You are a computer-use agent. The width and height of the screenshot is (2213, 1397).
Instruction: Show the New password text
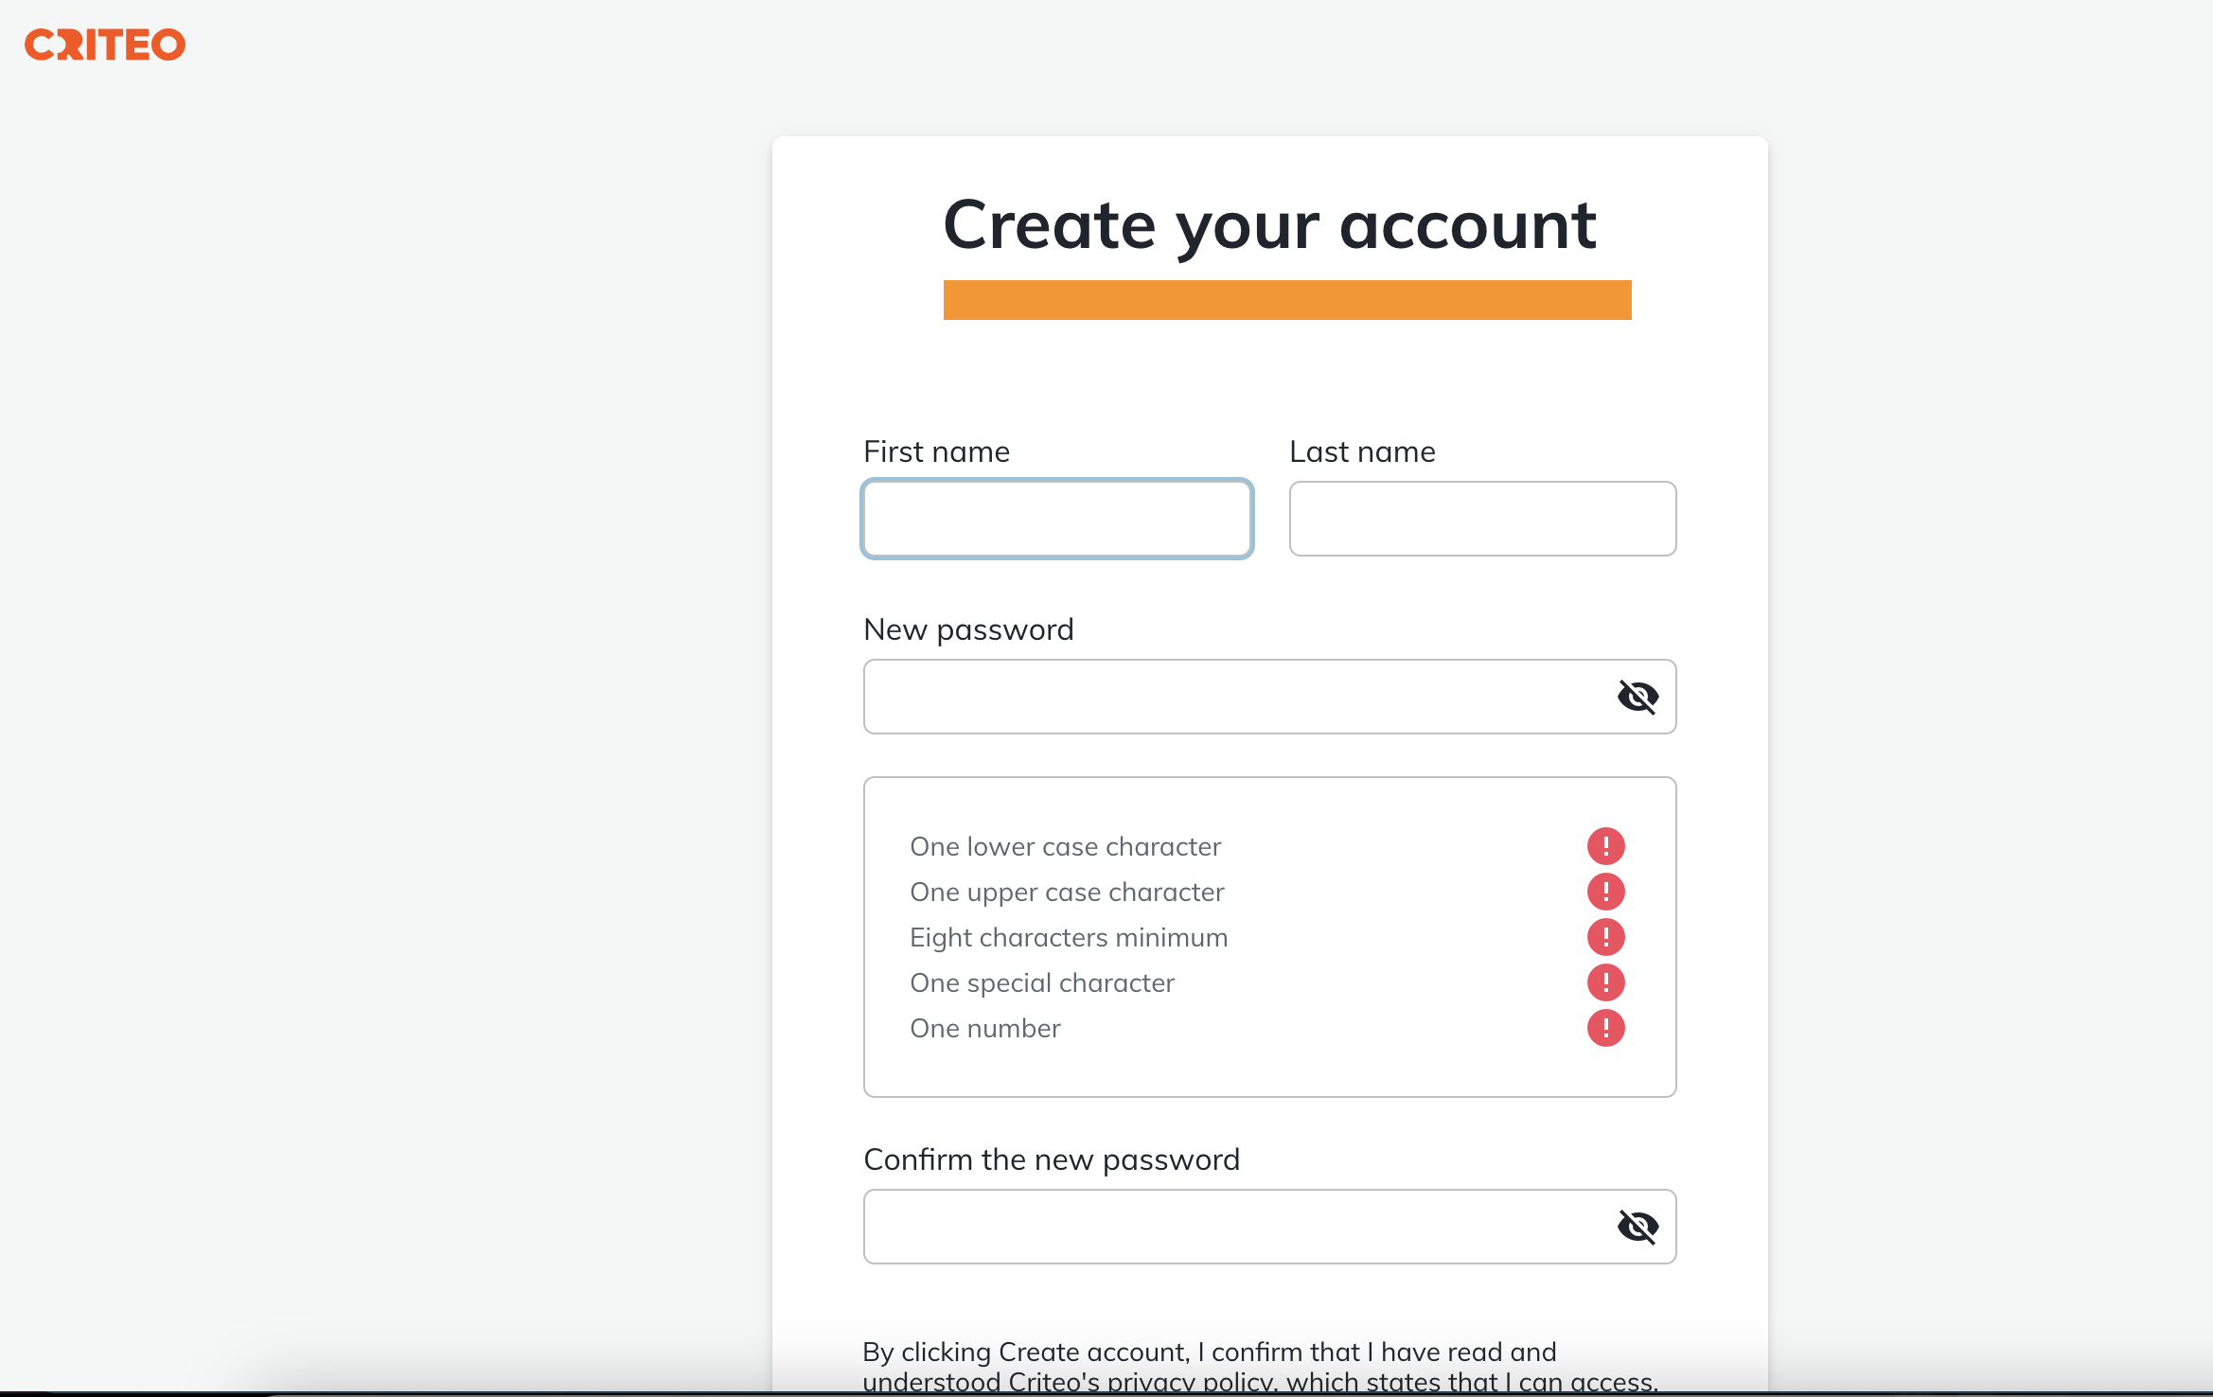1638,697
